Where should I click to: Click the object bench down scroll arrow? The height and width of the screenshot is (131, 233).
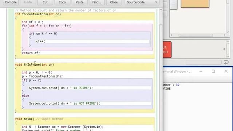[x=228, y=57]
